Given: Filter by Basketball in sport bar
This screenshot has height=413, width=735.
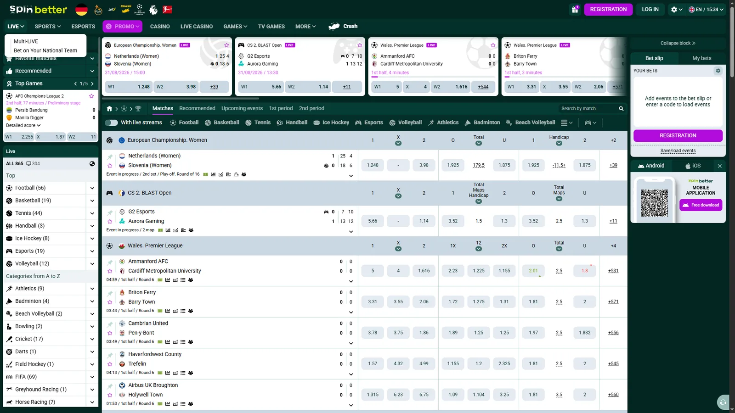Looking at the screenshot, I should click(222, 123).
